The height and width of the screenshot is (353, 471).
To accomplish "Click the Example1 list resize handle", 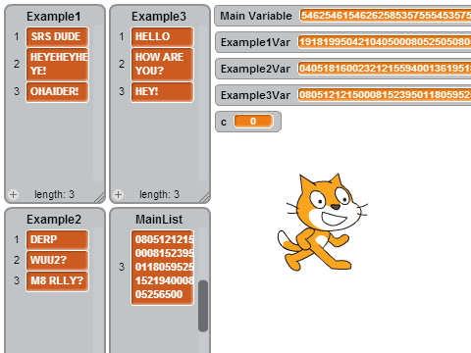I will [x=99, y=197].
